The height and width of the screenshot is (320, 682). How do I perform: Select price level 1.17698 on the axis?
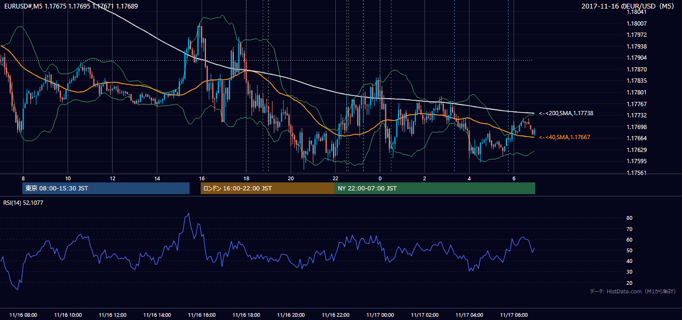636,127
